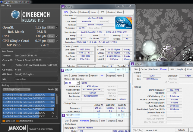The height and width of the screenshot is (132, 193).
Task: Switch to Mainboard tab in top CPU-Z window
Action: pyautogui.click(x=84, y=12)
